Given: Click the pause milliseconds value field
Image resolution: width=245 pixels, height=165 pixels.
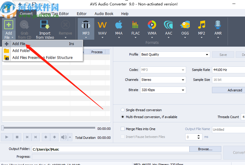Looking at the screenshot, I should [191, 137].
